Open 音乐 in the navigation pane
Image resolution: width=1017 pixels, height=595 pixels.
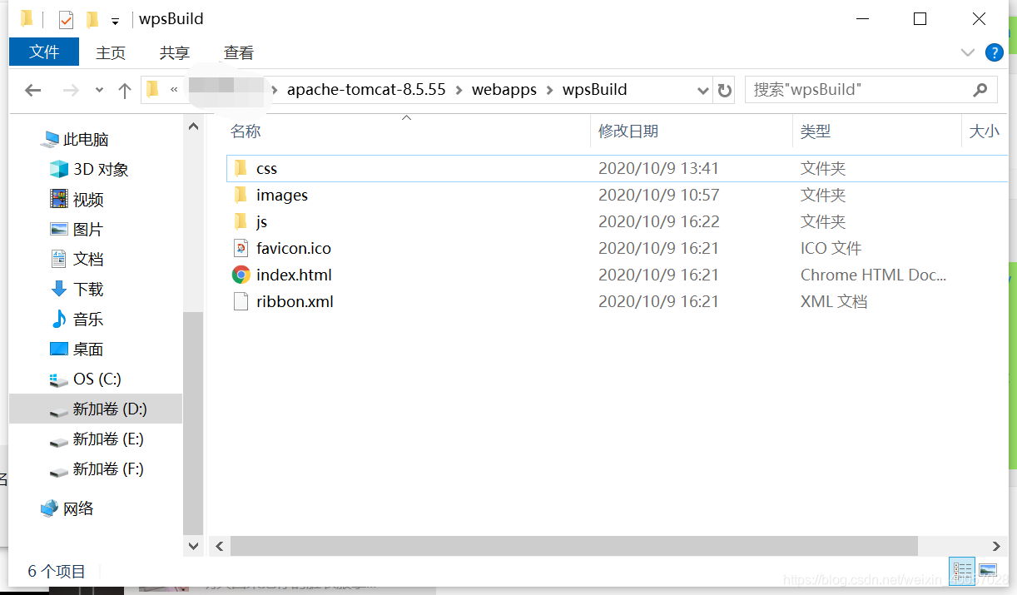[88, 320]
